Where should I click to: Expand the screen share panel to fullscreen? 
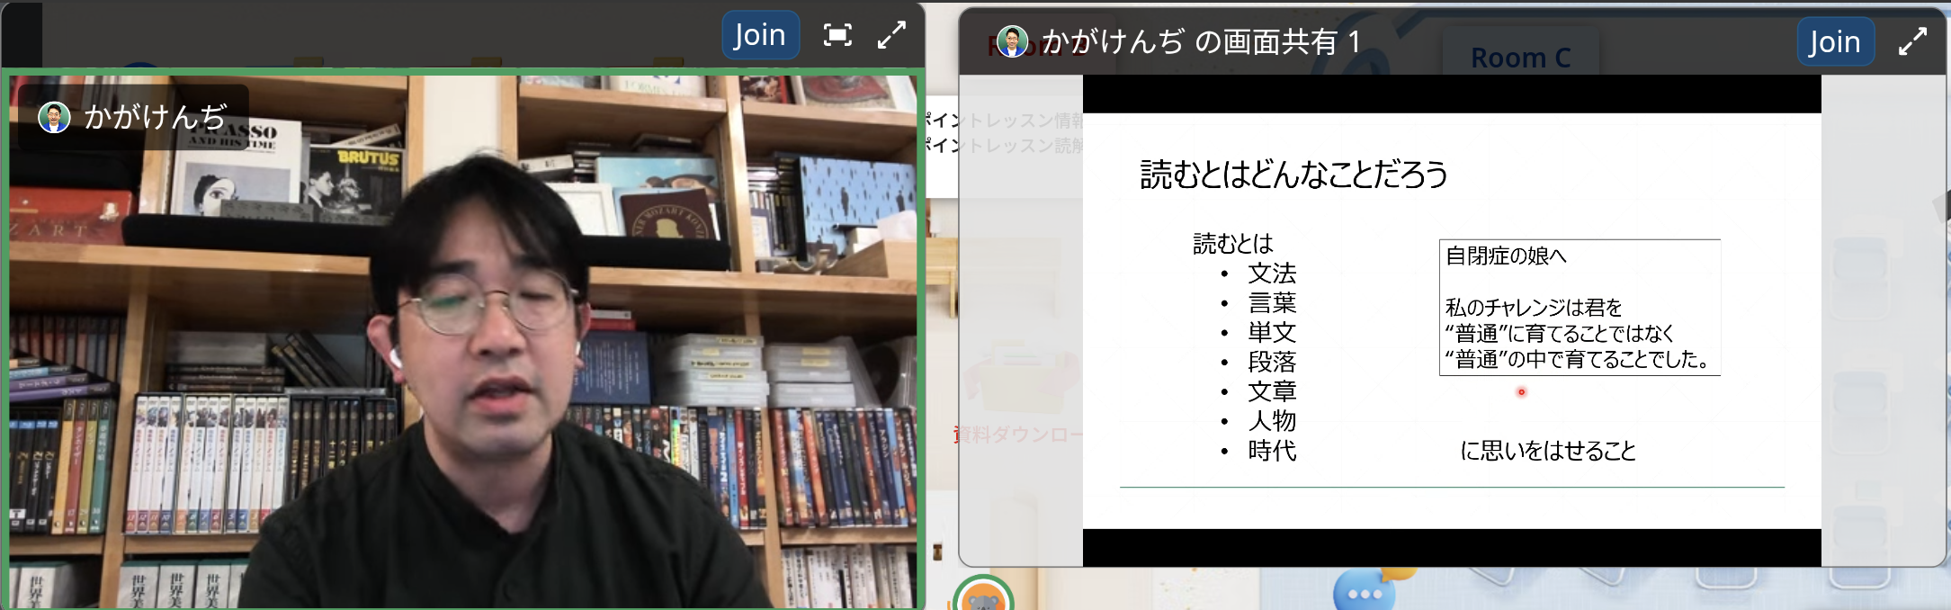pos(1912,41)
